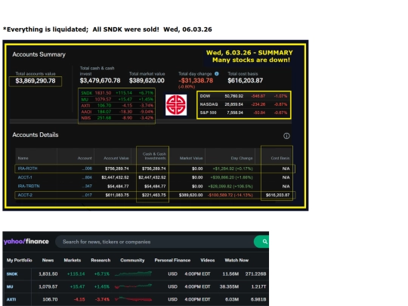Click the Name column header
Screen dimensions: 408x306
23,158
